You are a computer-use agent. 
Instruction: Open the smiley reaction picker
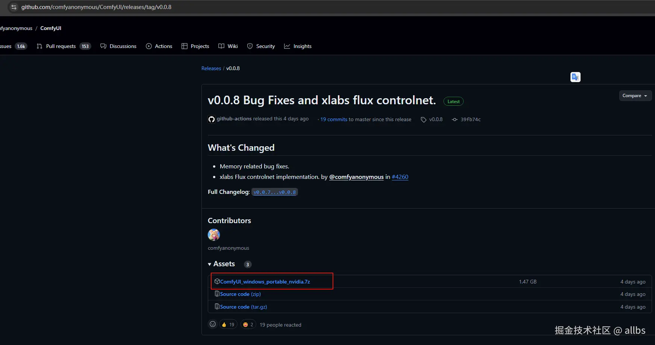(x=213, y=324)
